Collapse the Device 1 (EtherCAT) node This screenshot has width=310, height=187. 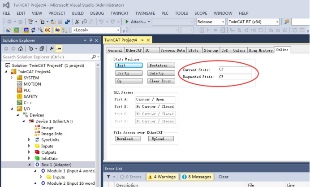click(24, 121)
